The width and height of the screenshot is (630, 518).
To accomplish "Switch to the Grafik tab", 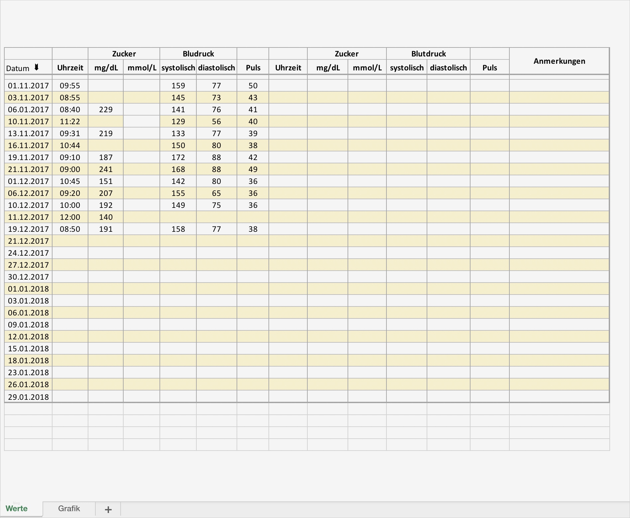I will pyautogui.click(x=69, y=508).
